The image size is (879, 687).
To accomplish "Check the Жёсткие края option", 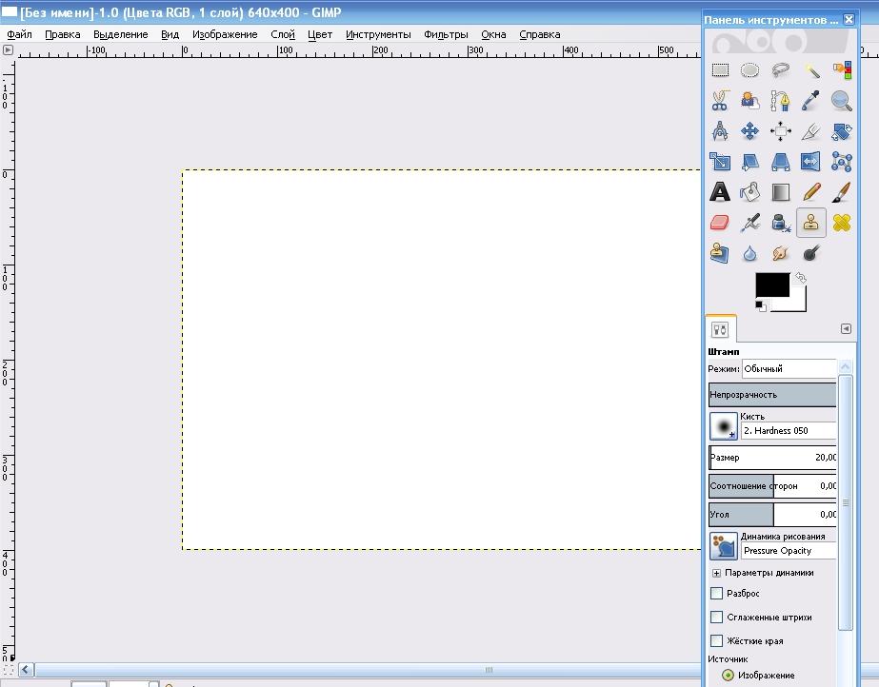I will 717,641.
